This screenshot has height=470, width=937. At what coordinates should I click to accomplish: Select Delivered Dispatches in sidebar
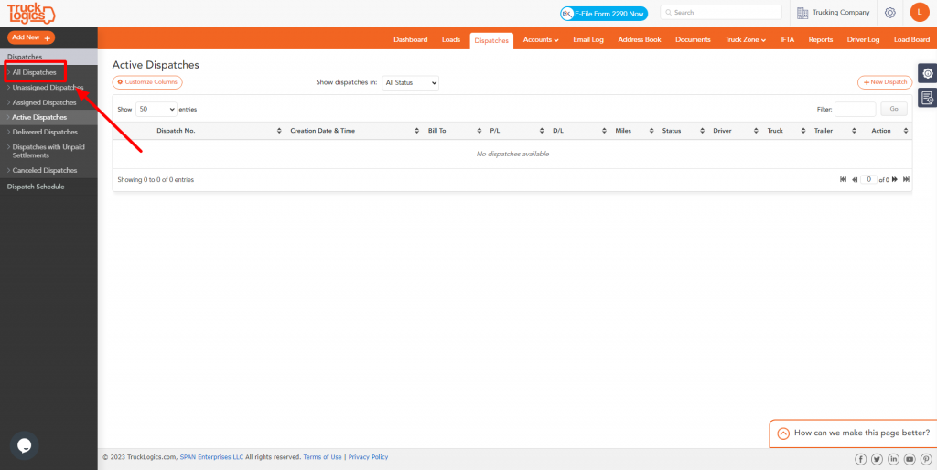click(x=45, y=132)
